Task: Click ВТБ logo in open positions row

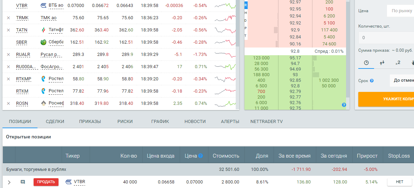Action: tap(69, 182)
